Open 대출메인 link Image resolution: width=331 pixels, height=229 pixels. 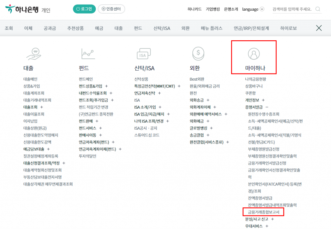(30, 79)
